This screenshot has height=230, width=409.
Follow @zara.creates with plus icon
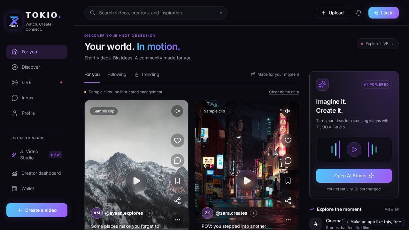click(253, 213)
